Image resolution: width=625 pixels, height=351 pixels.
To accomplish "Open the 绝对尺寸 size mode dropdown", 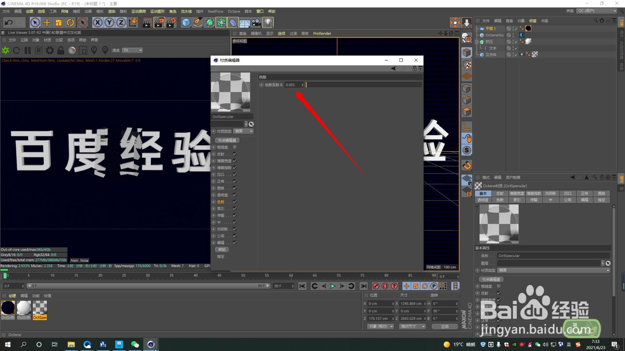I will pos(412,326).
